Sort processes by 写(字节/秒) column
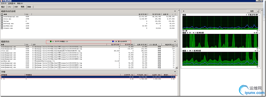The width and height of the screenshot is (266, 97). coord(154,15)
